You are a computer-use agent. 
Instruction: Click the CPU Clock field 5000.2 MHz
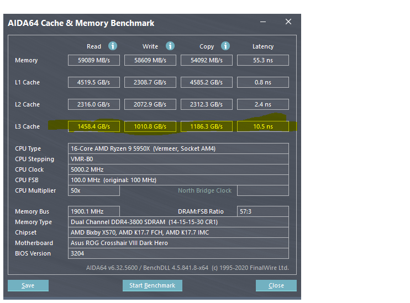click(x=178, y=169)
